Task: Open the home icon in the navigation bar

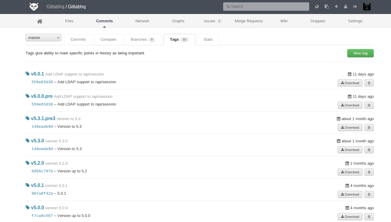Action: tap(40, 21)
